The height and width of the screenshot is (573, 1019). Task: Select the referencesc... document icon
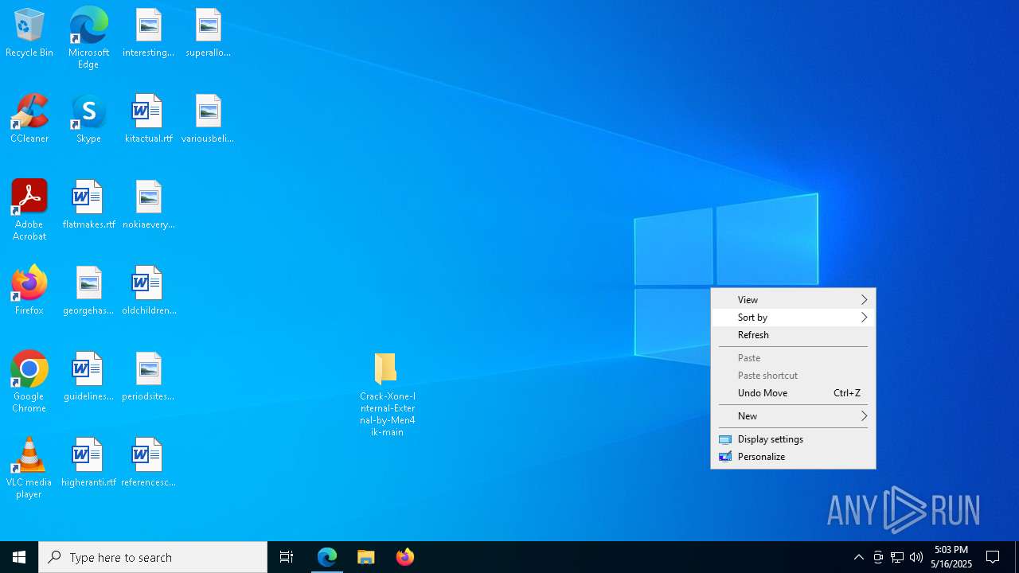click(148, 463)
